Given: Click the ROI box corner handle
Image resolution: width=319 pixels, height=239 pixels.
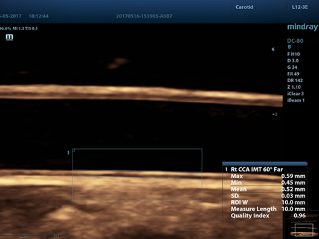Looking at the screenshot, I should point(74,150).
